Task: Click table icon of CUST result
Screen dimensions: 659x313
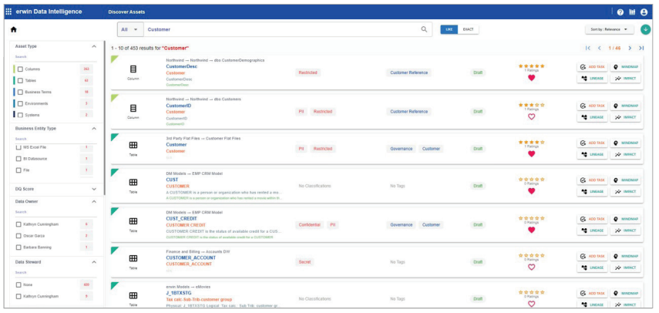Action: (x=133, y=182)
